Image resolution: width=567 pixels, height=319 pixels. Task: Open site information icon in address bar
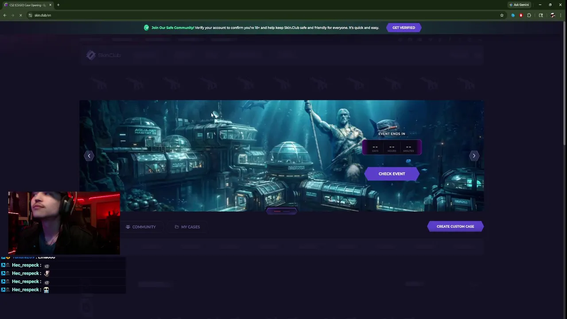(x=30, y=15)
